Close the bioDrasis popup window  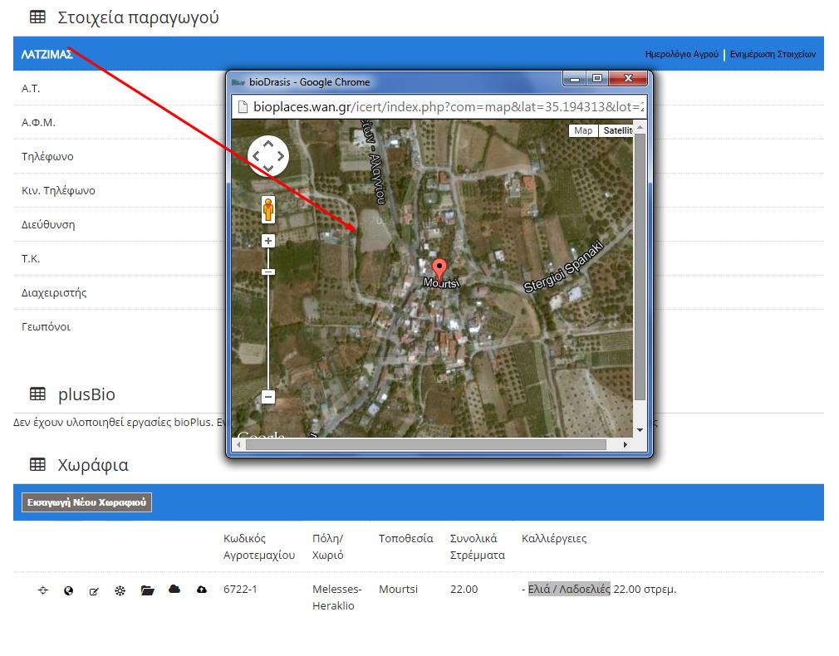[x=628, y=79]
